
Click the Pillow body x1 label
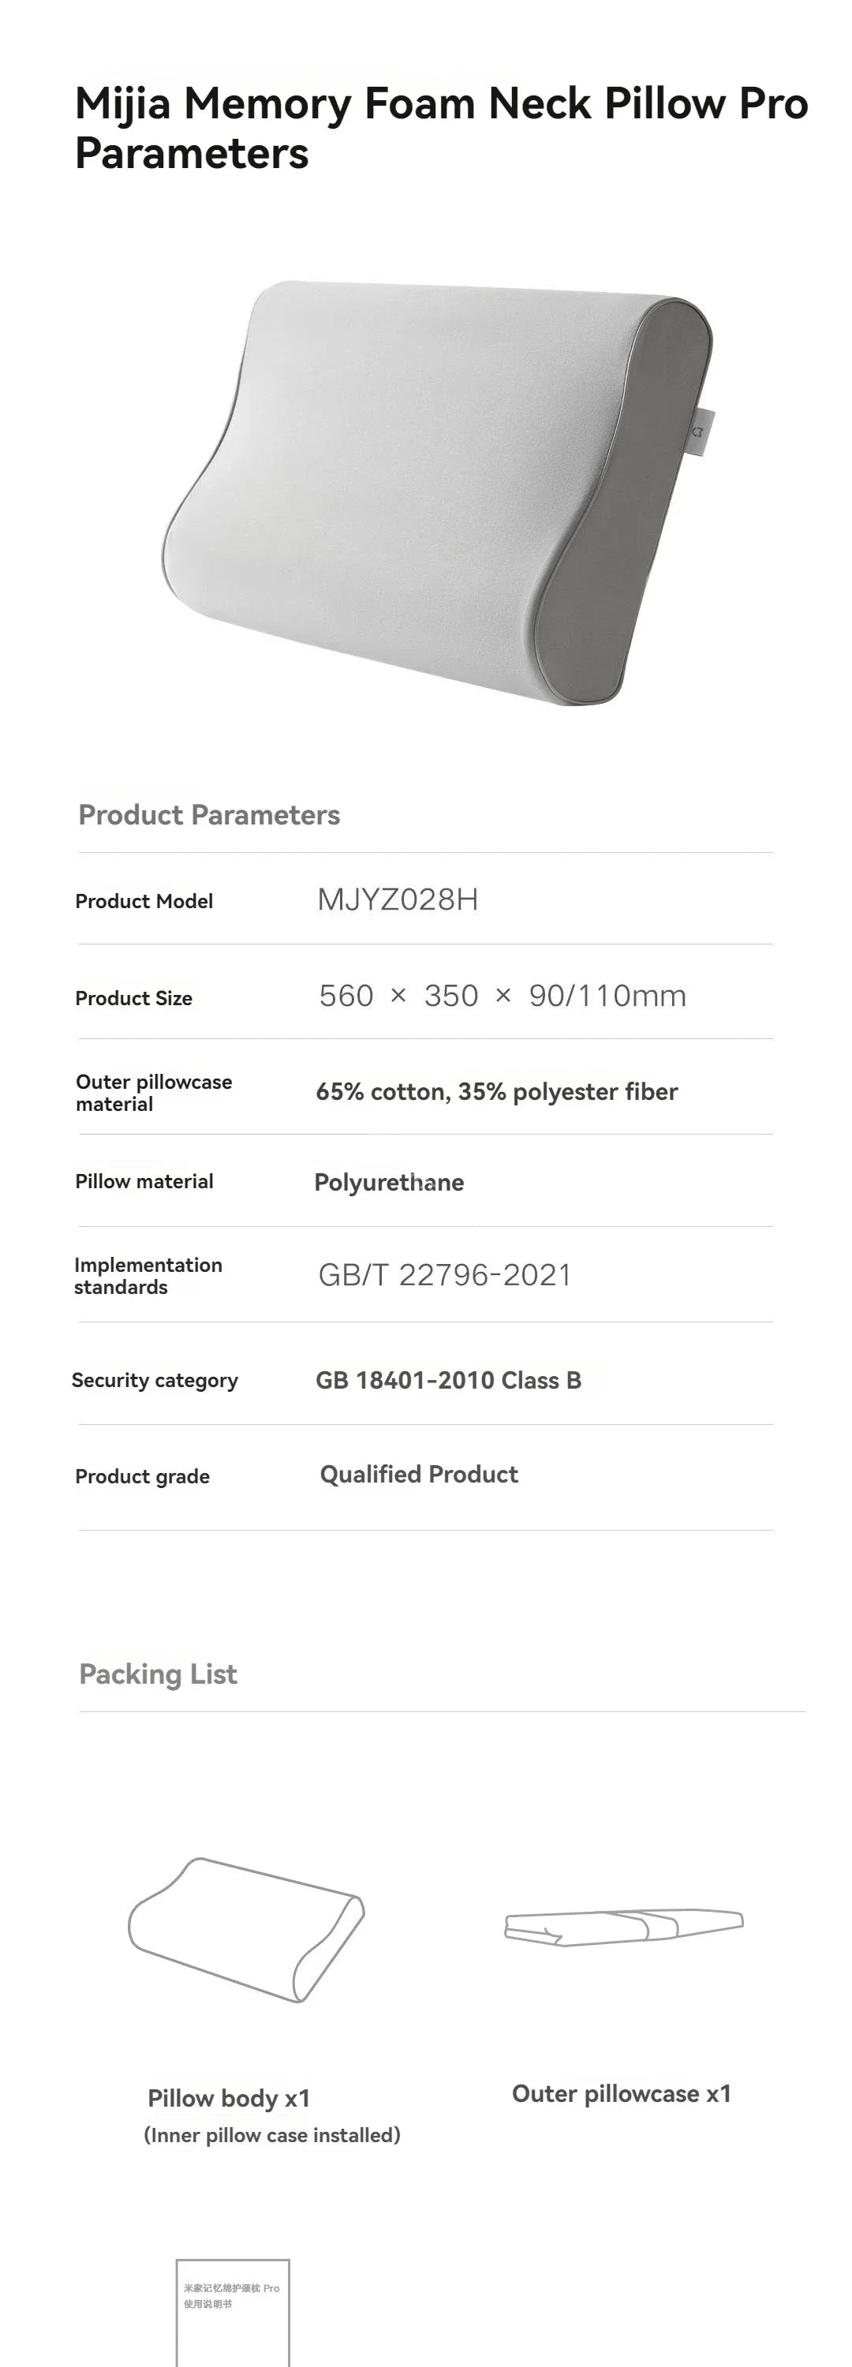click(x=229, y=2099)
